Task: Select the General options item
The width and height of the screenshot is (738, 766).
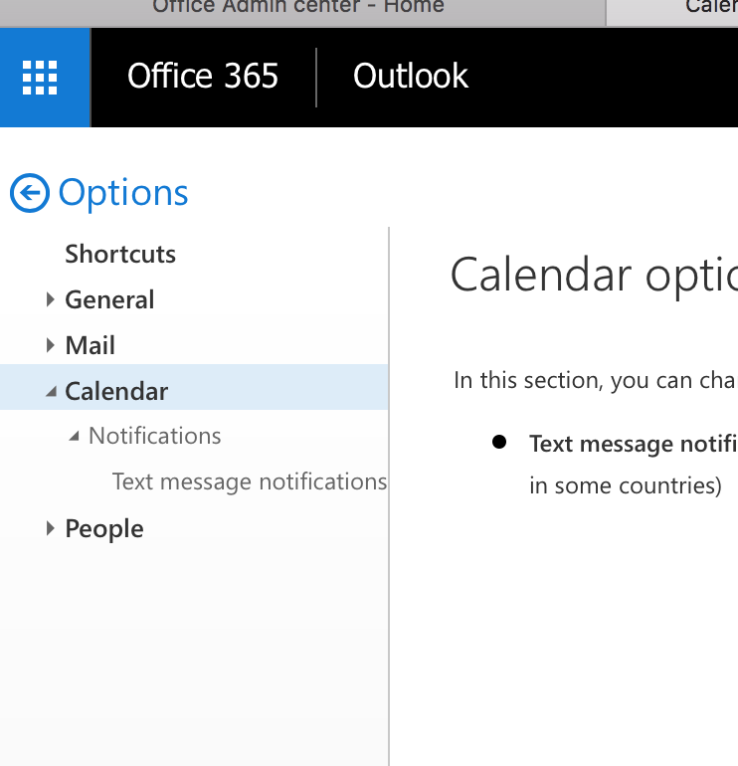Action: pos(109,299)
